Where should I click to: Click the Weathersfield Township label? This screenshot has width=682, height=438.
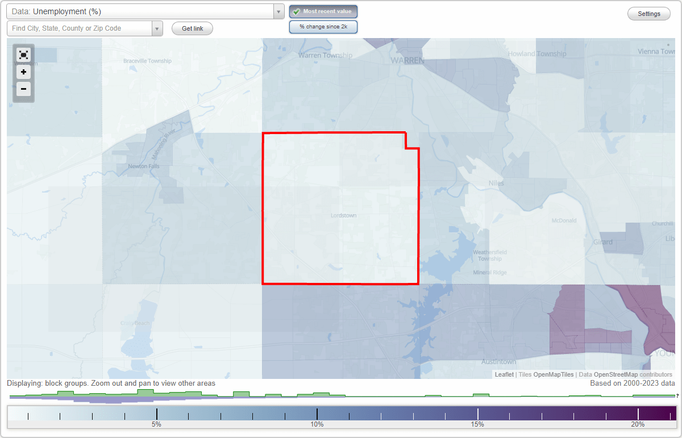[489, 255]
